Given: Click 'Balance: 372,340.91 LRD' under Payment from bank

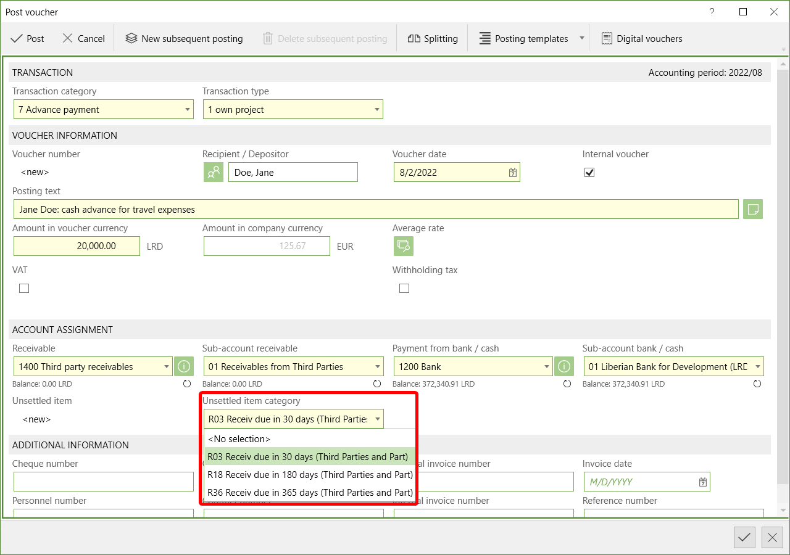Looking at the screenshot, I should [x=433, y=384].
